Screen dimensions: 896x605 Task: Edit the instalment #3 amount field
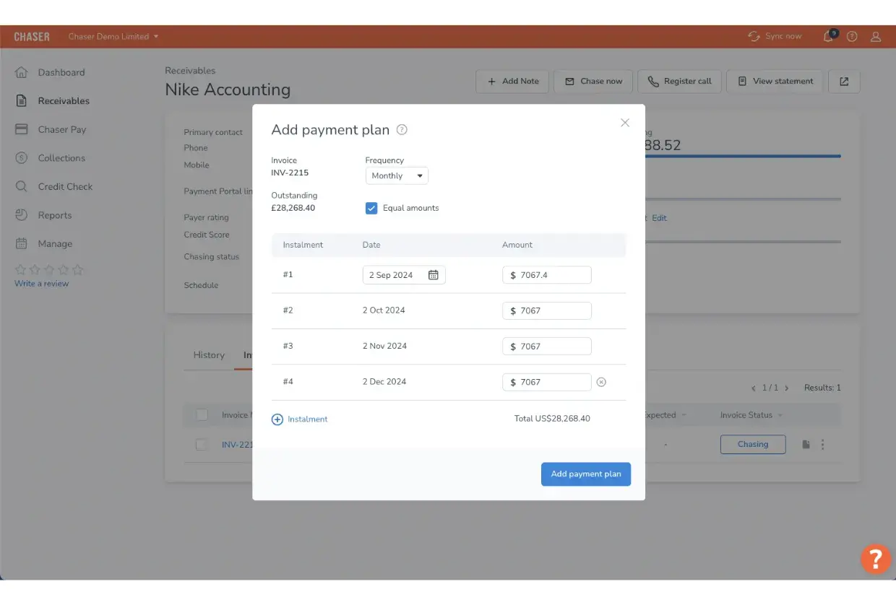[x=547, y=347]
